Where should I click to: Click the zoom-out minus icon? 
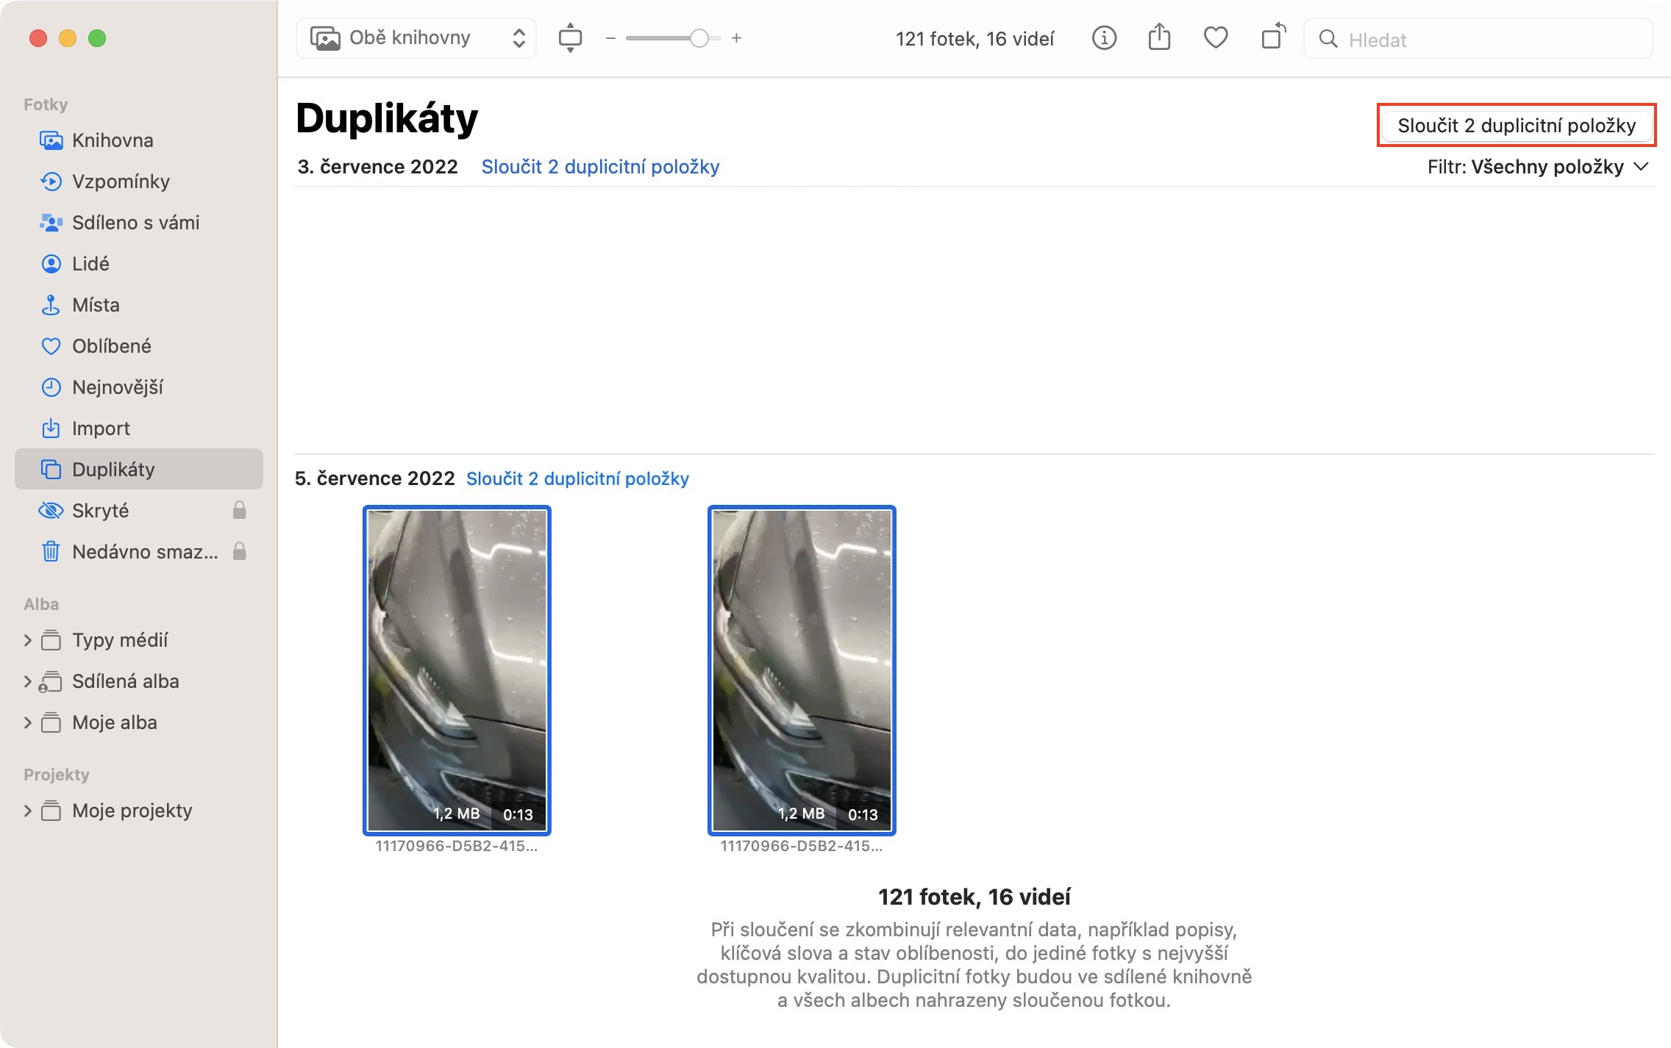click(610, 38)
